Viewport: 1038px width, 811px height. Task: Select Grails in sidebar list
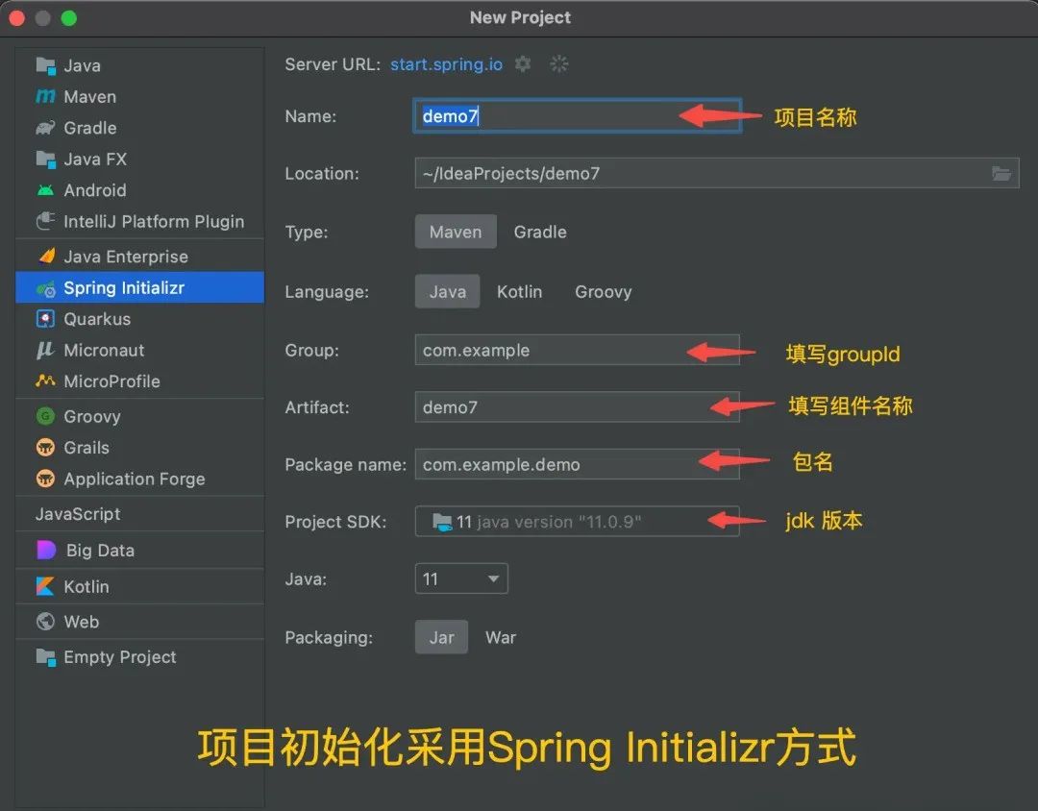pyautogui.click(x=139, y=448)
